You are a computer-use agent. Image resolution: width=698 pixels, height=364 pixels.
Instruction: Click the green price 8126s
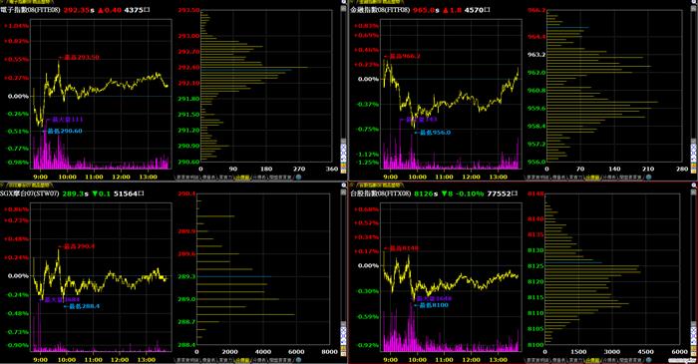tap(426, 193)
